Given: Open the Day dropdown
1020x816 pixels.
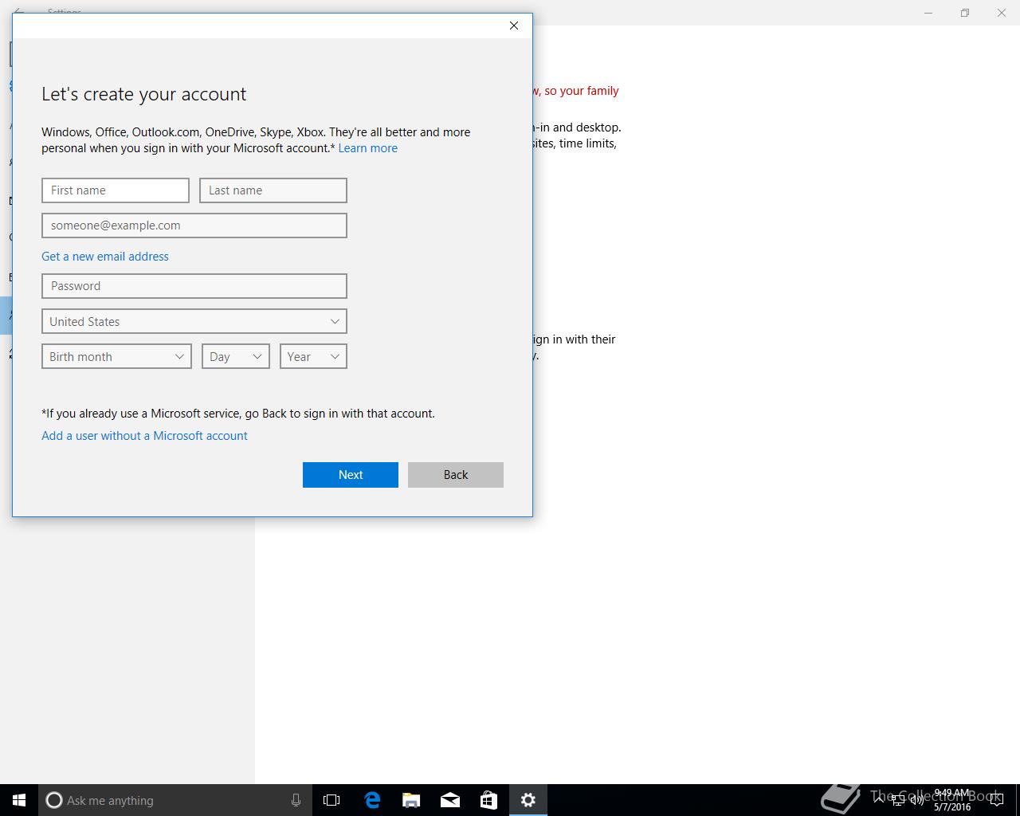Looking at the screenshot, I should [x=236, y=356].
